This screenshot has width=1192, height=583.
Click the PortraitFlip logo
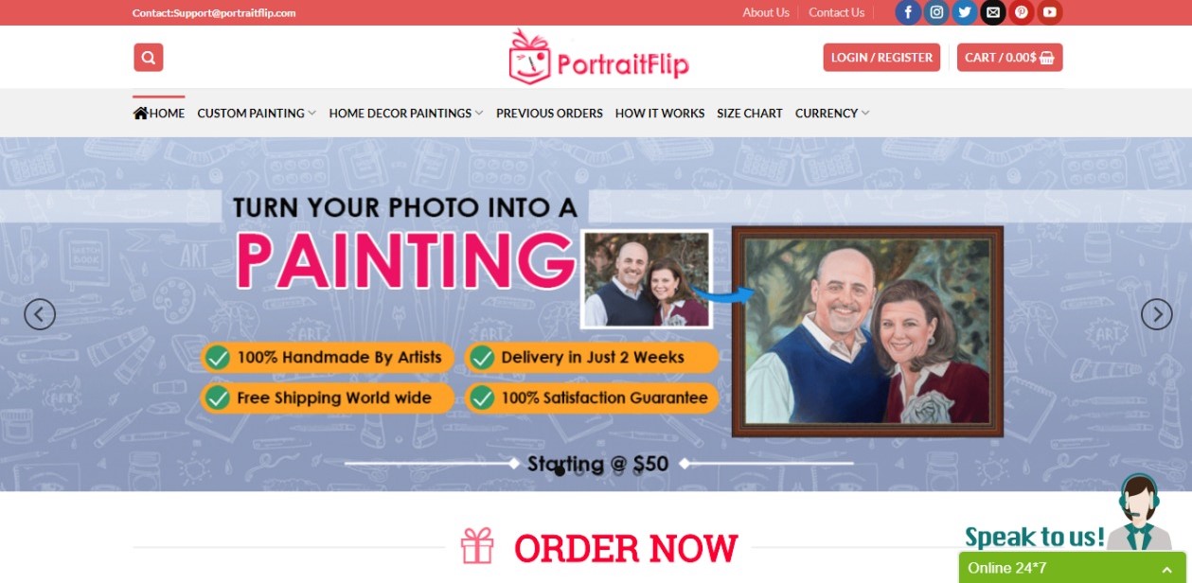(x=597, y=57)
